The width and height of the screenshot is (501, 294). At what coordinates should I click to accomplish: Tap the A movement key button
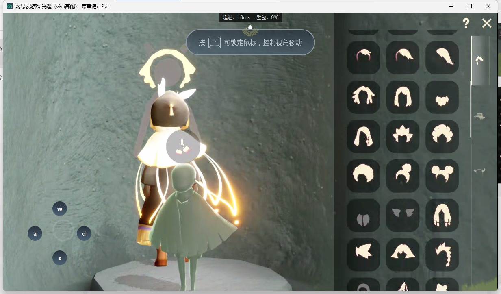(x=35, y=234)
